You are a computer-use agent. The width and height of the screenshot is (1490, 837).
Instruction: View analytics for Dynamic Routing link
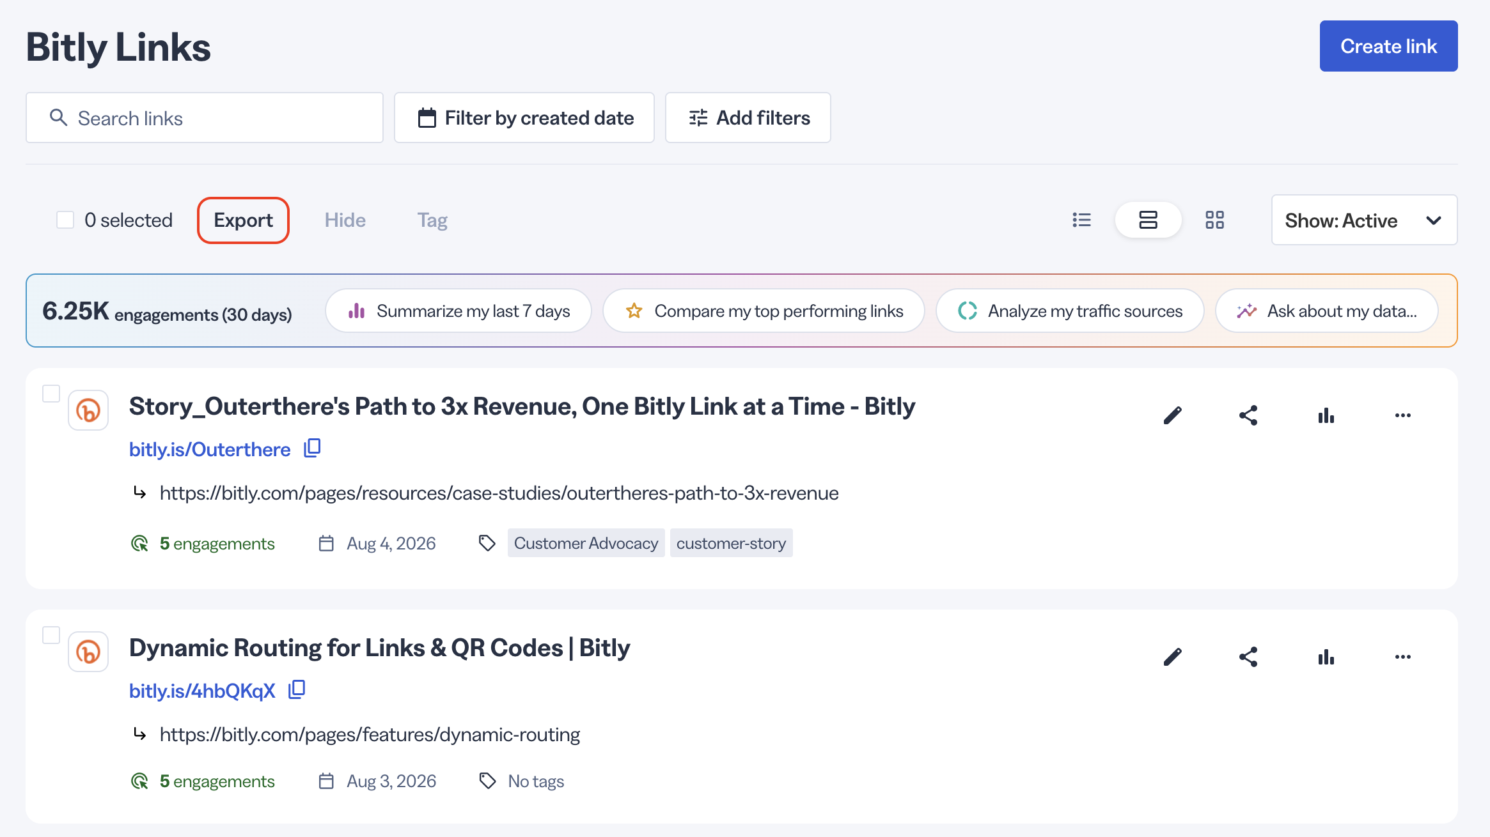click(1326, 657)
